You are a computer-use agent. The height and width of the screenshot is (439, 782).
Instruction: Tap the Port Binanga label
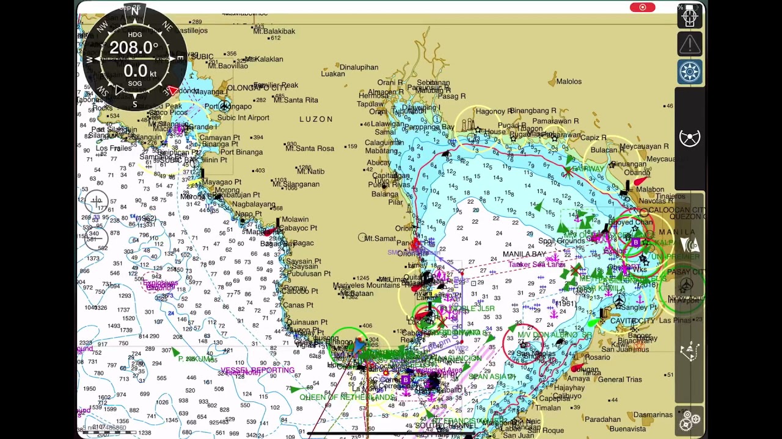click(x=241, y=152)
